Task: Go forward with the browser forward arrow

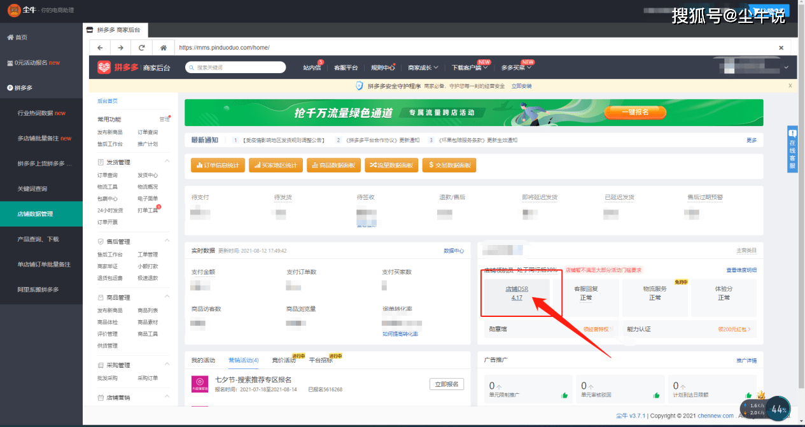Action: [x=121, y=48]
